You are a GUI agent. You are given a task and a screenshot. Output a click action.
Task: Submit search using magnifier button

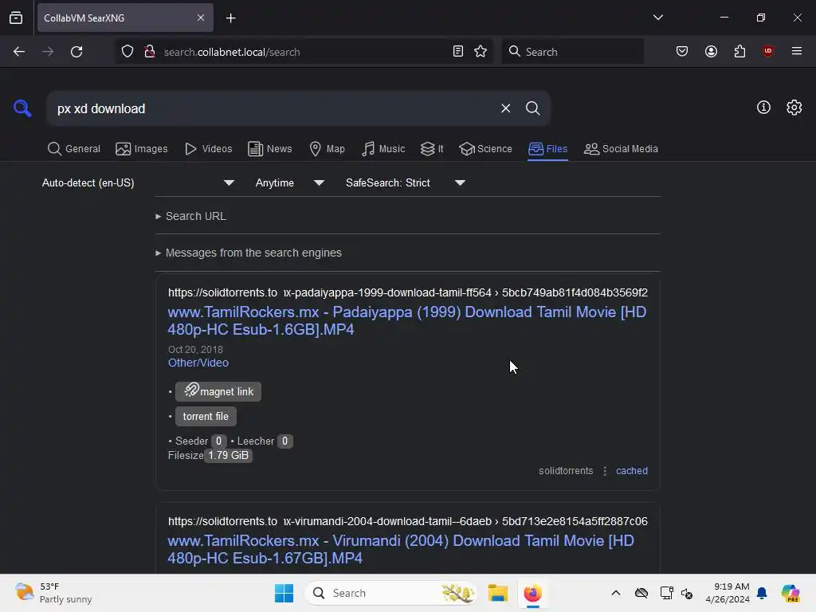[x=532, y=108]
